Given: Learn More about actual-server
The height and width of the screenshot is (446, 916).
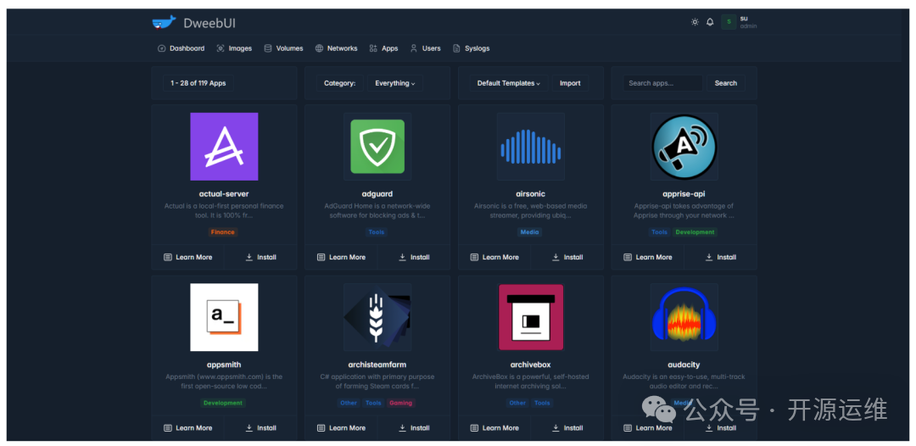Looking at the screenshot, I should [x=187, y=257].
